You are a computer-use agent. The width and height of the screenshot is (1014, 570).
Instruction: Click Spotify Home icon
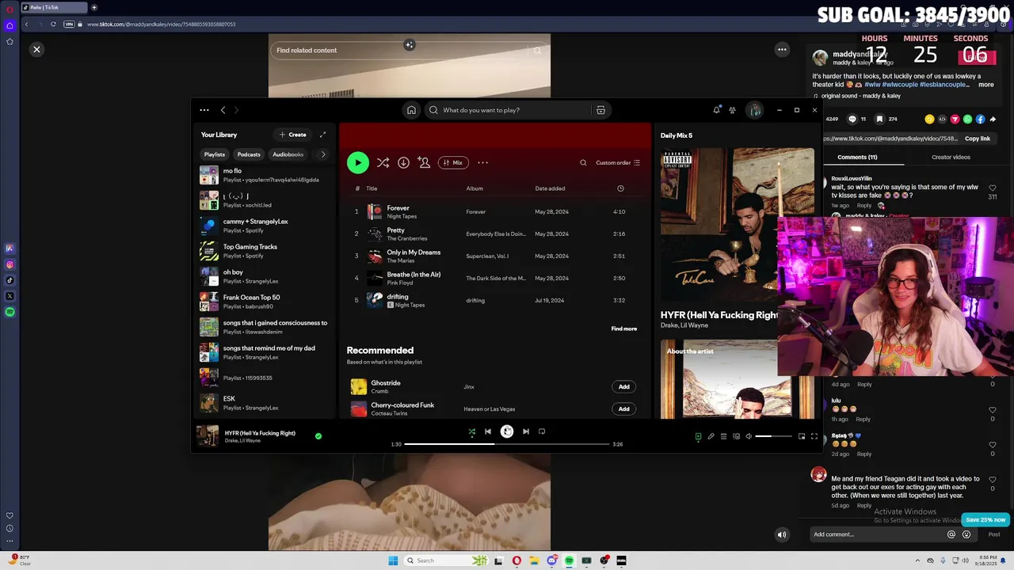[411, 110]
